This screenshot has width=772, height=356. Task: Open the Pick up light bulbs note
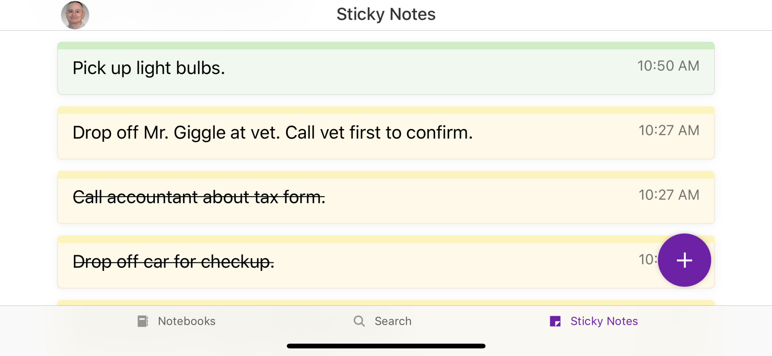click(x=149, y=68)
